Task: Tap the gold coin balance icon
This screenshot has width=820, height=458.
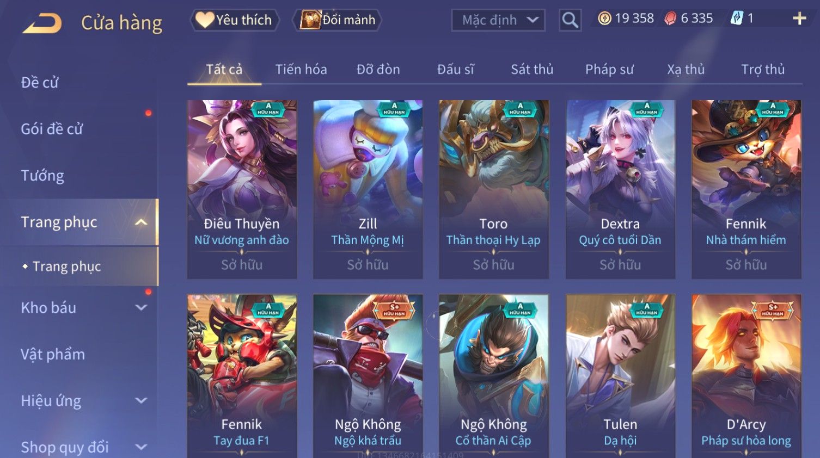Action: (604, 18)
